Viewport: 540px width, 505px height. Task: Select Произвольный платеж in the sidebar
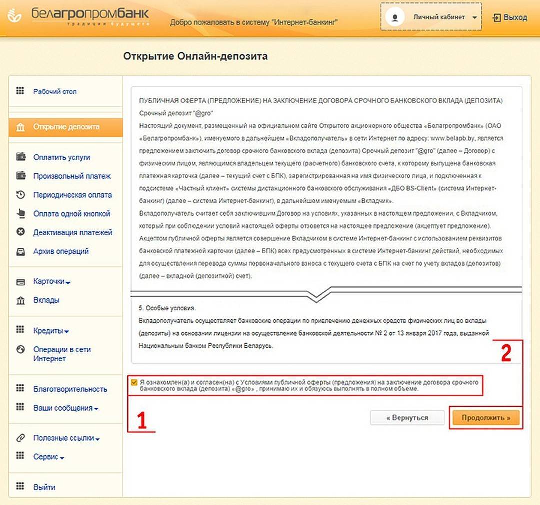[x=72, y=176]
